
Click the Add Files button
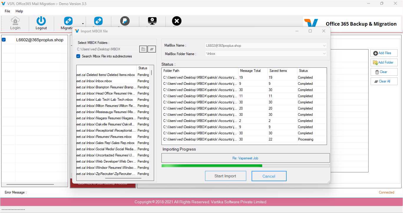tap(384, 53)
